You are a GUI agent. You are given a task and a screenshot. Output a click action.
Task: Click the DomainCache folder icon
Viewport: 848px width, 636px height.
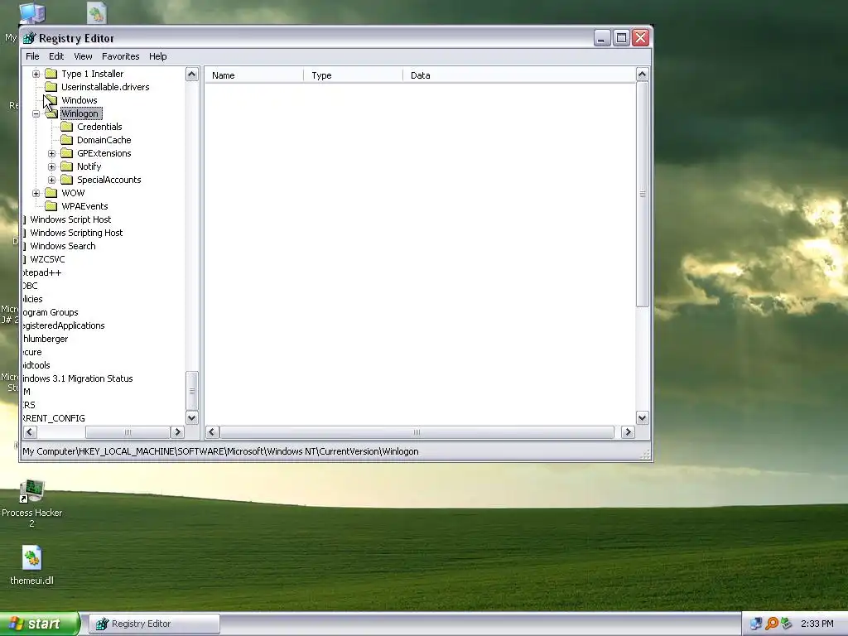pos(66,139)
